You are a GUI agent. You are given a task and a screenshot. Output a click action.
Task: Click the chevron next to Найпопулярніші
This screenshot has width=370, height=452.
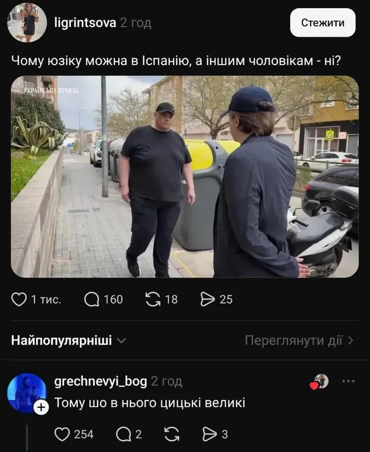tap(122, 341)
